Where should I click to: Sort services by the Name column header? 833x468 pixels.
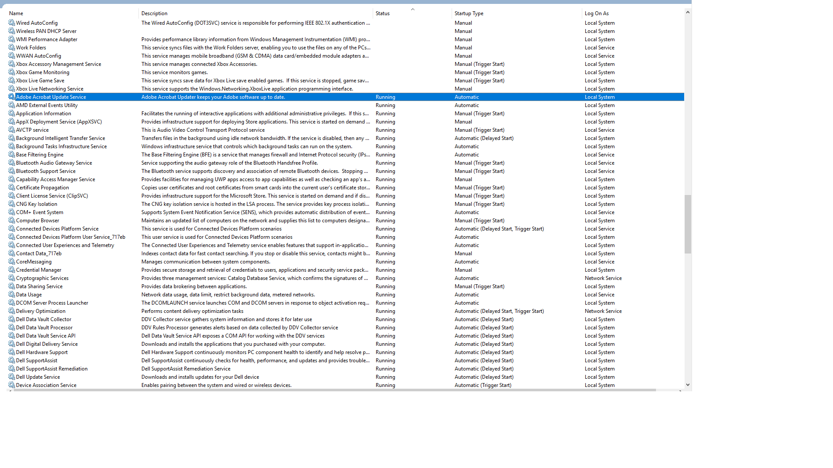point(72,13)
